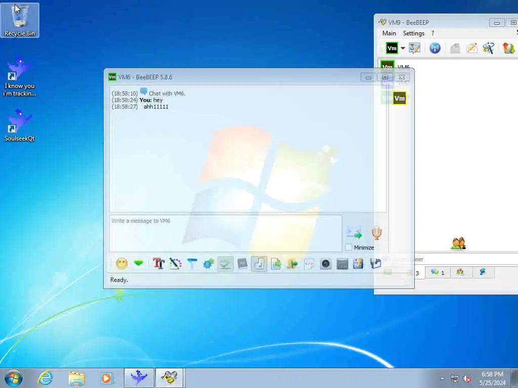Open the chat font (Tr) chooser
This screenshot has height=388, width=518.
158,264
